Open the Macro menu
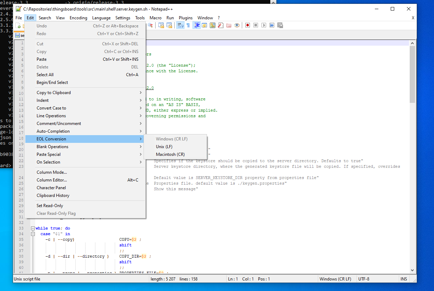Screen dimensions: 434x291 tap(156, 18)
